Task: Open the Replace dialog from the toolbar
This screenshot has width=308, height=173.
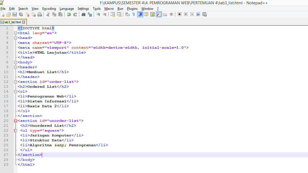Action: click(90, 14)
